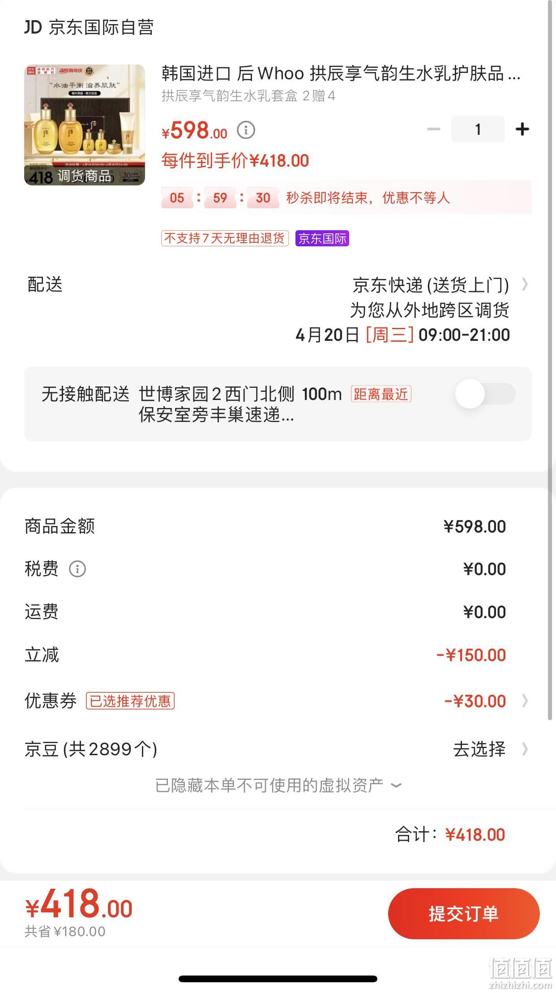The image size is (556, 993).
Task: Tap the price info icon beside ¥598.00
Action: (246, 130)
